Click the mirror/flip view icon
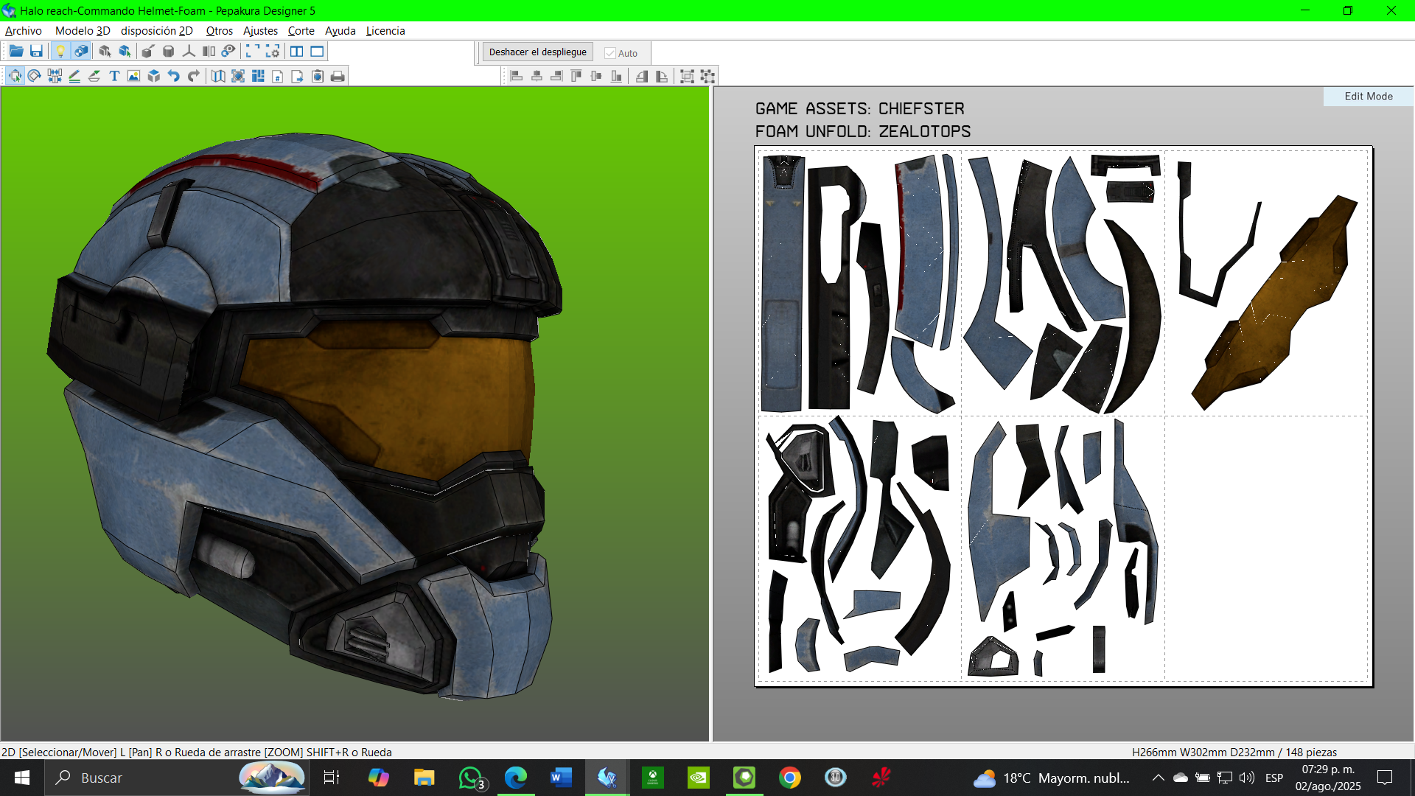This screenshot has width=1415, height=796. (x=209, y=52)
